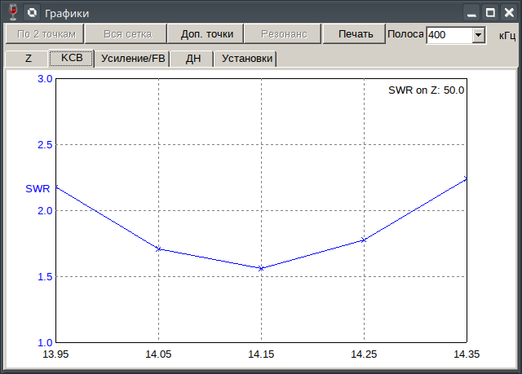Switch to the Z tab
This screenshot has height=374, width=522.
pos(28,59)
